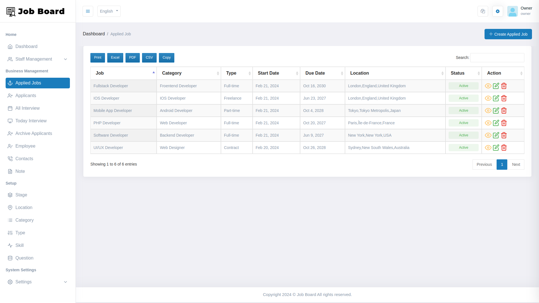Export the table using the Excel button
Image resolution: width=539 pixels, height=303 pixels.
click(x=115, y=58)
